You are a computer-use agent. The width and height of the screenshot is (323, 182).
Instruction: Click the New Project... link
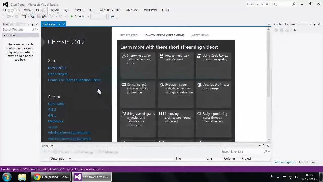tap(58, 68)
